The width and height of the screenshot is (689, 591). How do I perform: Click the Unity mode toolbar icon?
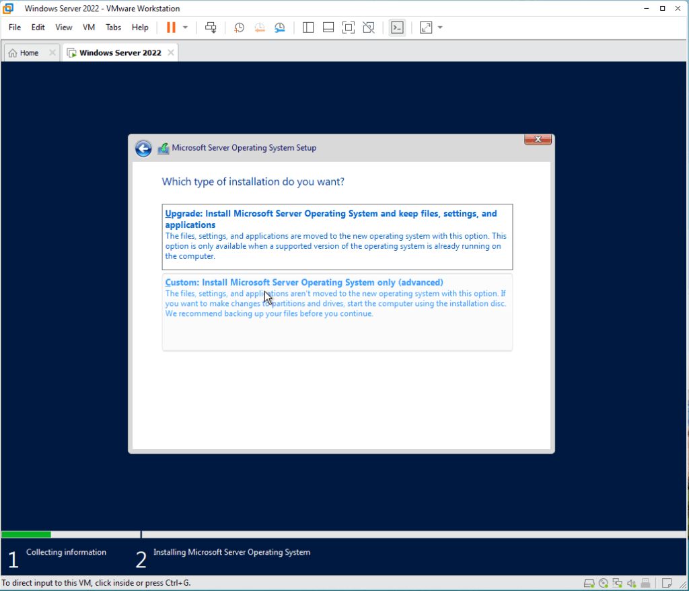tap(368, 28)
